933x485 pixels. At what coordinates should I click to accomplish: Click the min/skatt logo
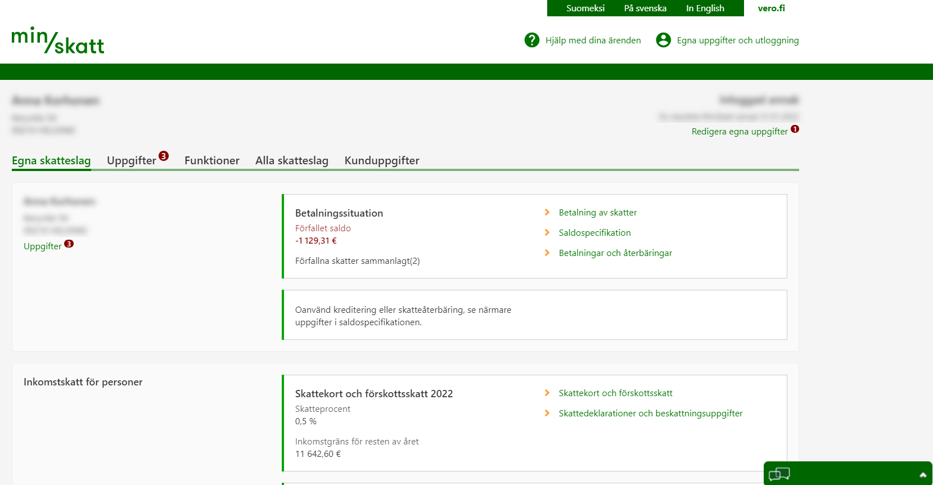pyautogui.click(x=58, y=41)
